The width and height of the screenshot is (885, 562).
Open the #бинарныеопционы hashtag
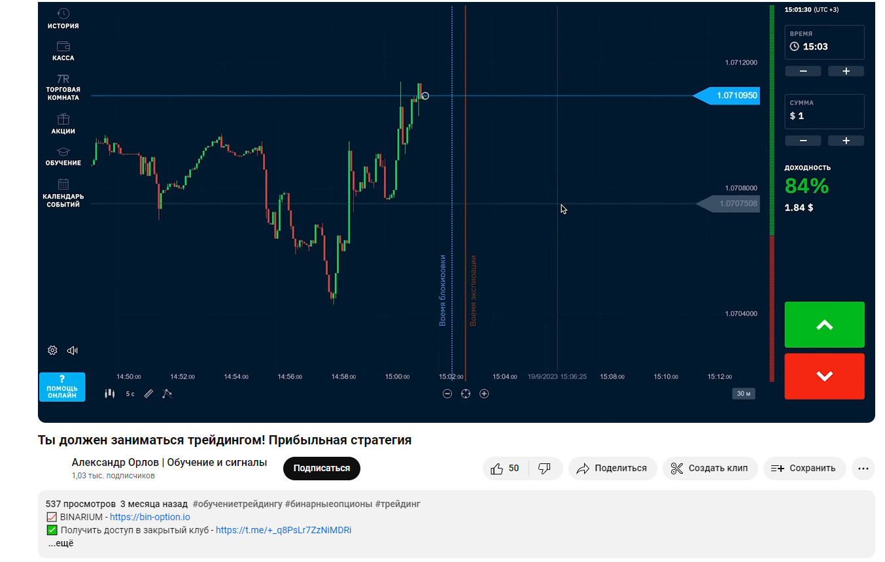click(x=328, y=504)
